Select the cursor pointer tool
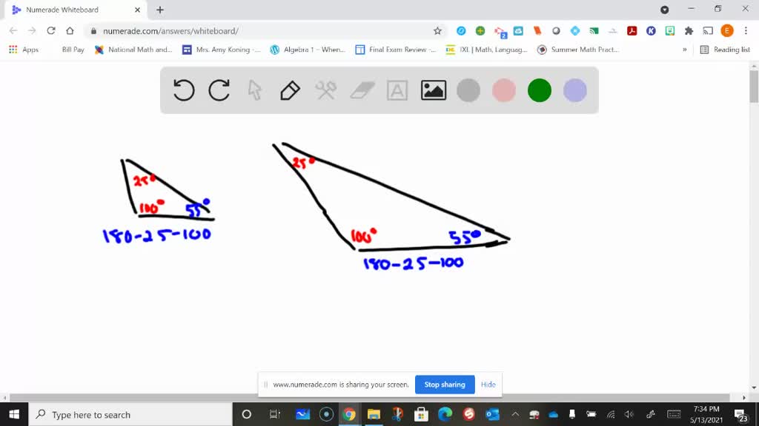The width and height of the screenshot is (759, 426). click(x=254, y=90)
